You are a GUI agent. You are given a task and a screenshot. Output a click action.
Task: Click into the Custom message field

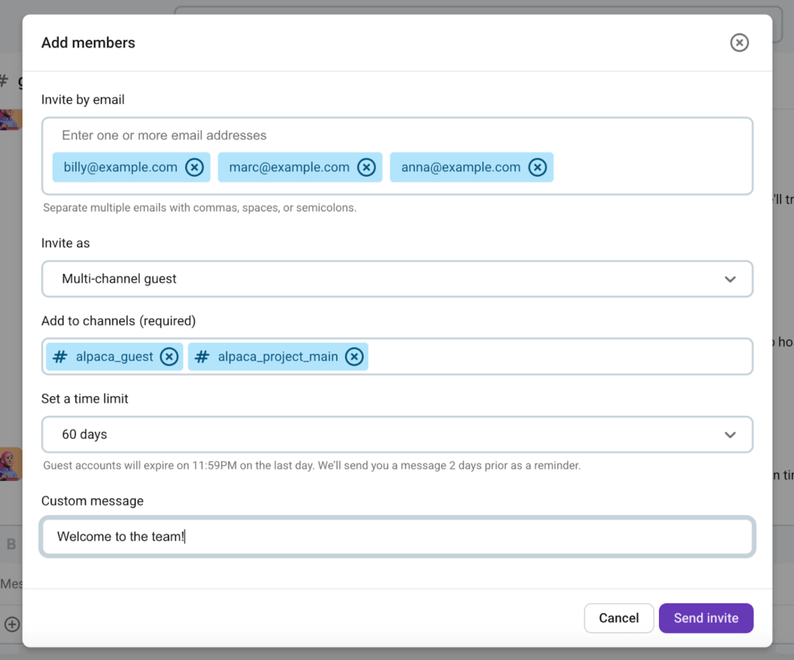[465, 537]
